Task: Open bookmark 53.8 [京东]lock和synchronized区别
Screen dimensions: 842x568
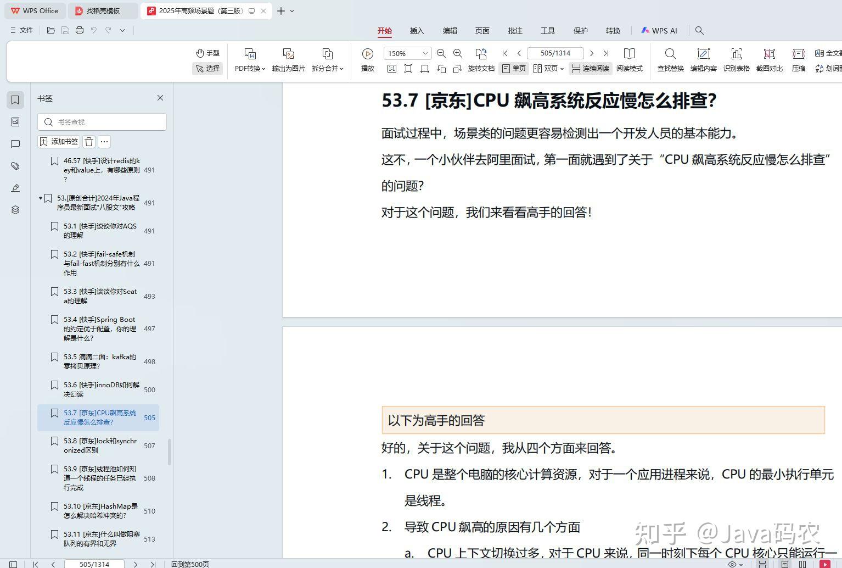Action: pyautogui.click(x=99, y=446)
